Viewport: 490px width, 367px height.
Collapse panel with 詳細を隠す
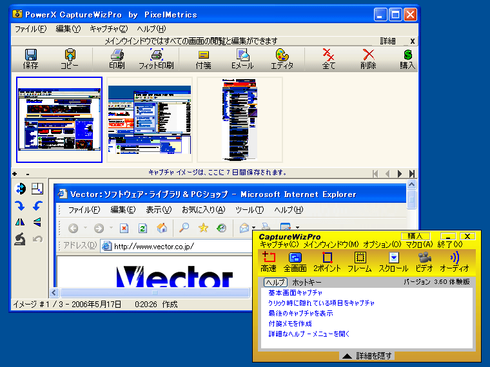[367, 356]
